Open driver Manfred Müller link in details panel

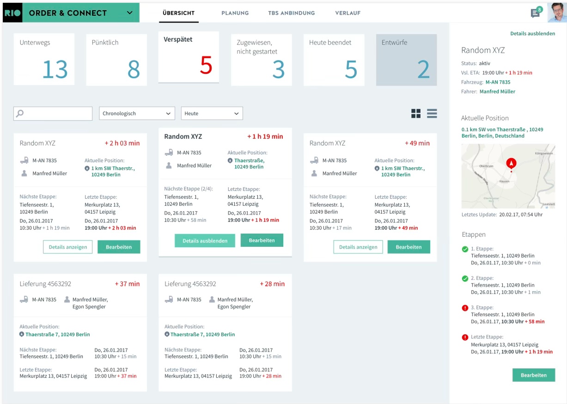point(497,92)
